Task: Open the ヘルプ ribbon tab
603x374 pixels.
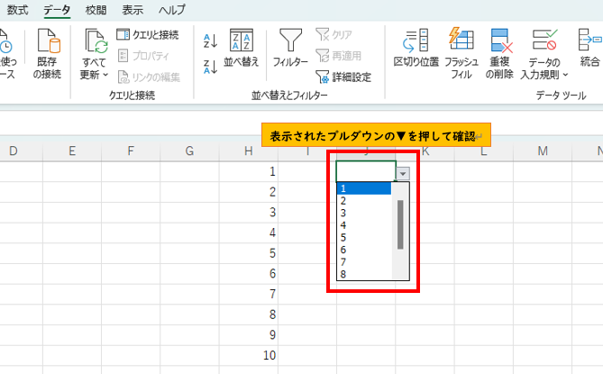Action: tap(172, 10)
